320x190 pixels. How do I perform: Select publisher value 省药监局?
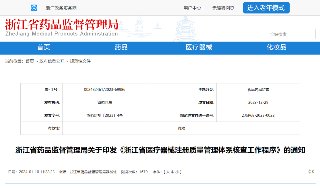pos(105,103)
